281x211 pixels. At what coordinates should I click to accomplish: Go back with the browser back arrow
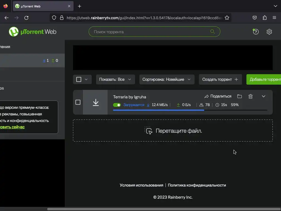[x=7, y=18]
